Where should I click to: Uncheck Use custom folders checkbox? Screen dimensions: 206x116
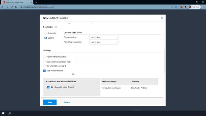point(44,71)
